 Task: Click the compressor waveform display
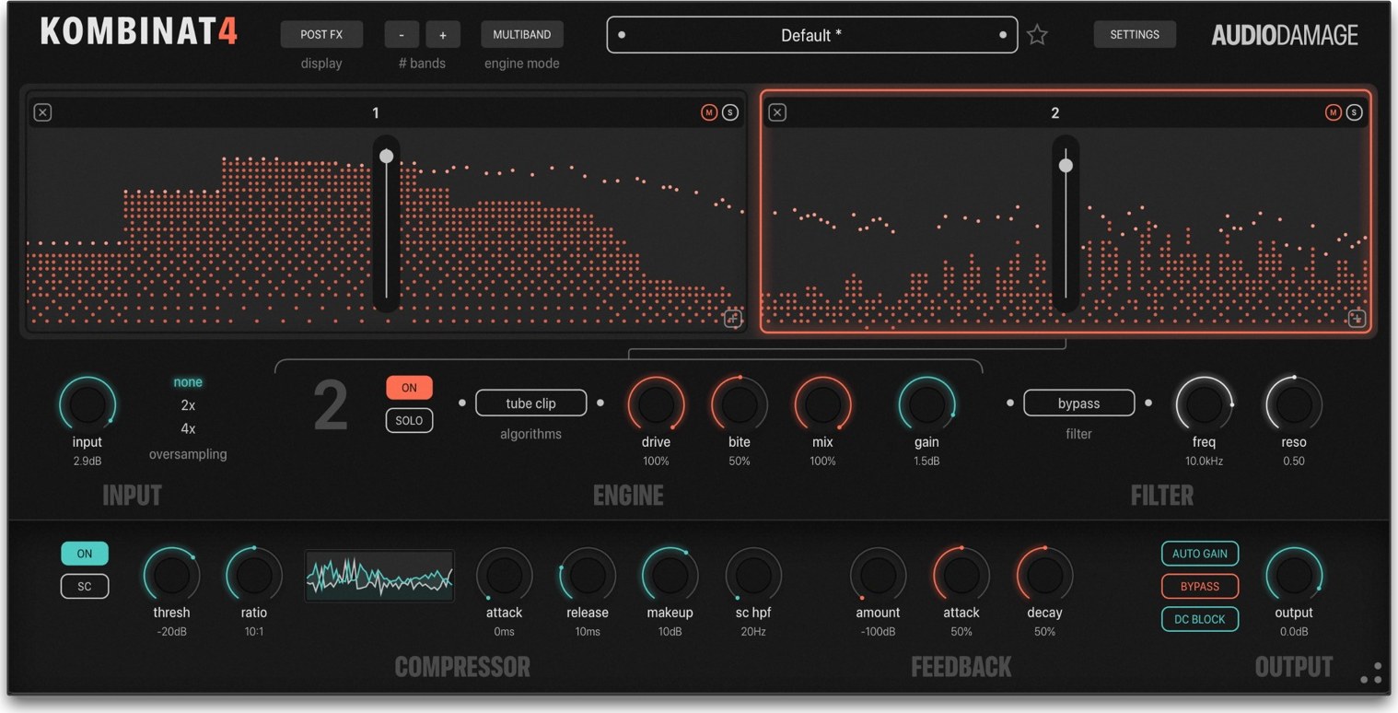coord(379,576)
